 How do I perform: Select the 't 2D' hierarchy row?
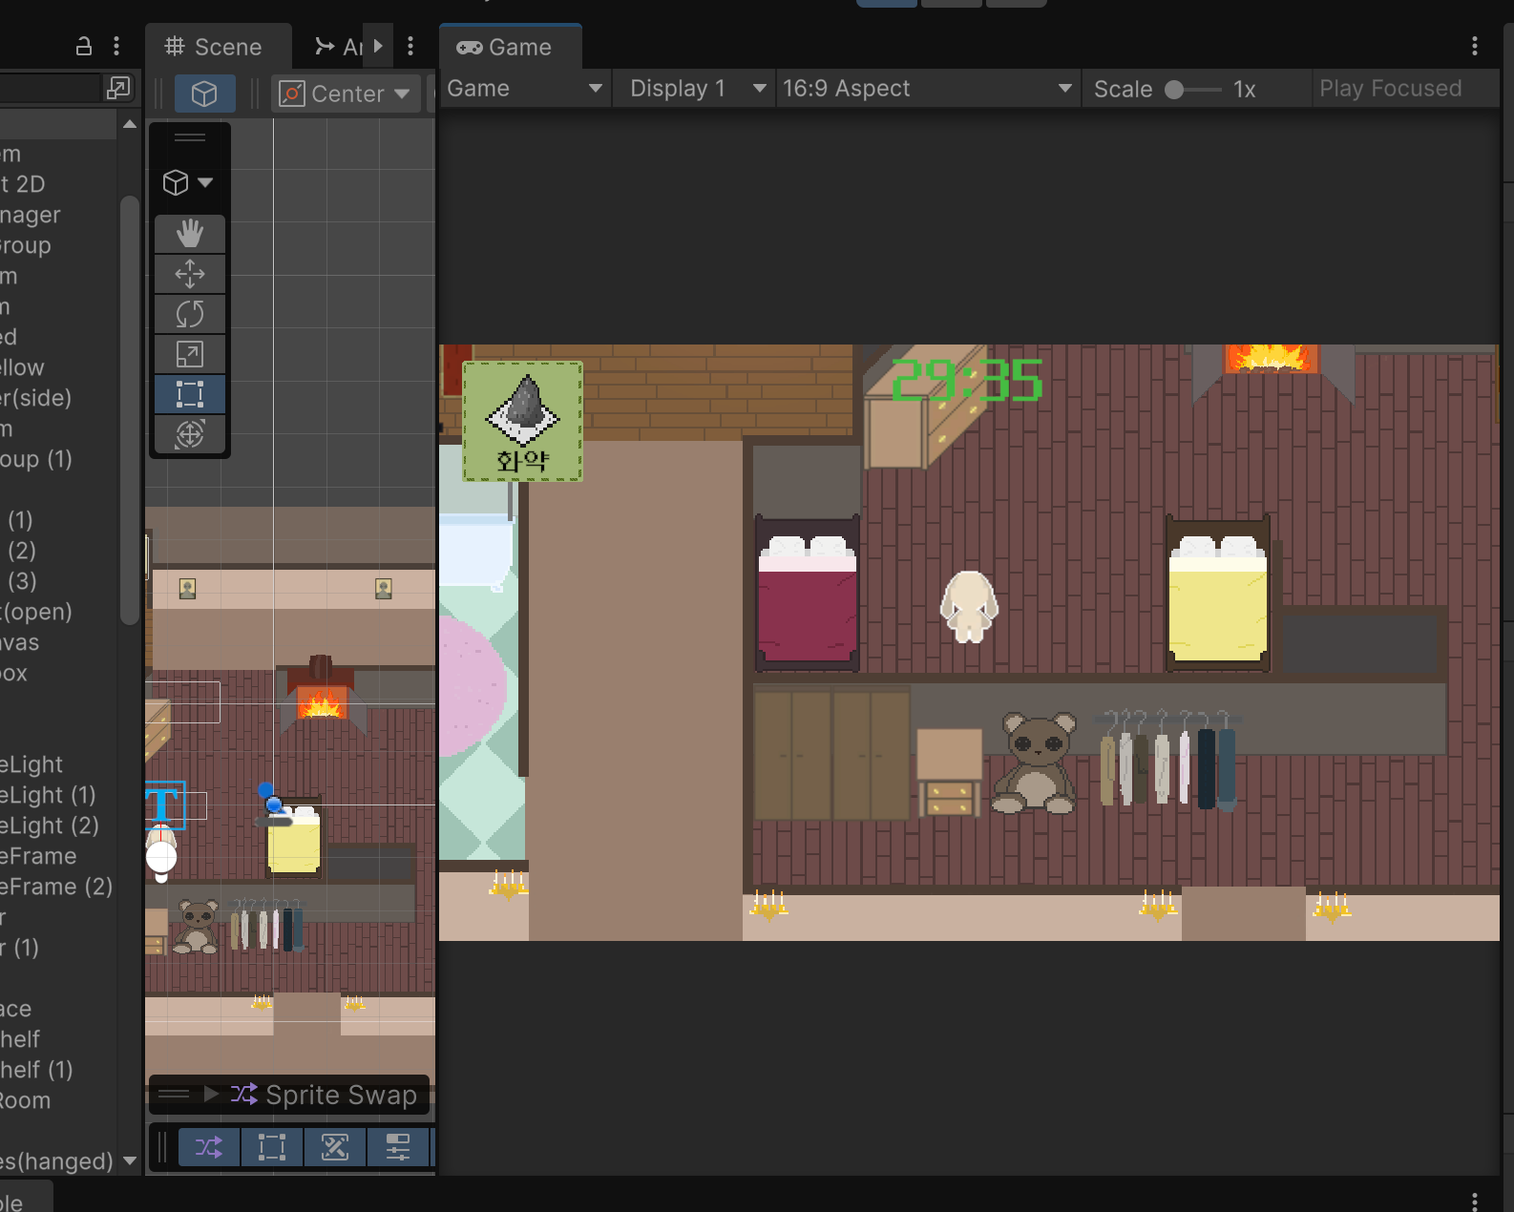pyautogui.click(x=58, y=184)
